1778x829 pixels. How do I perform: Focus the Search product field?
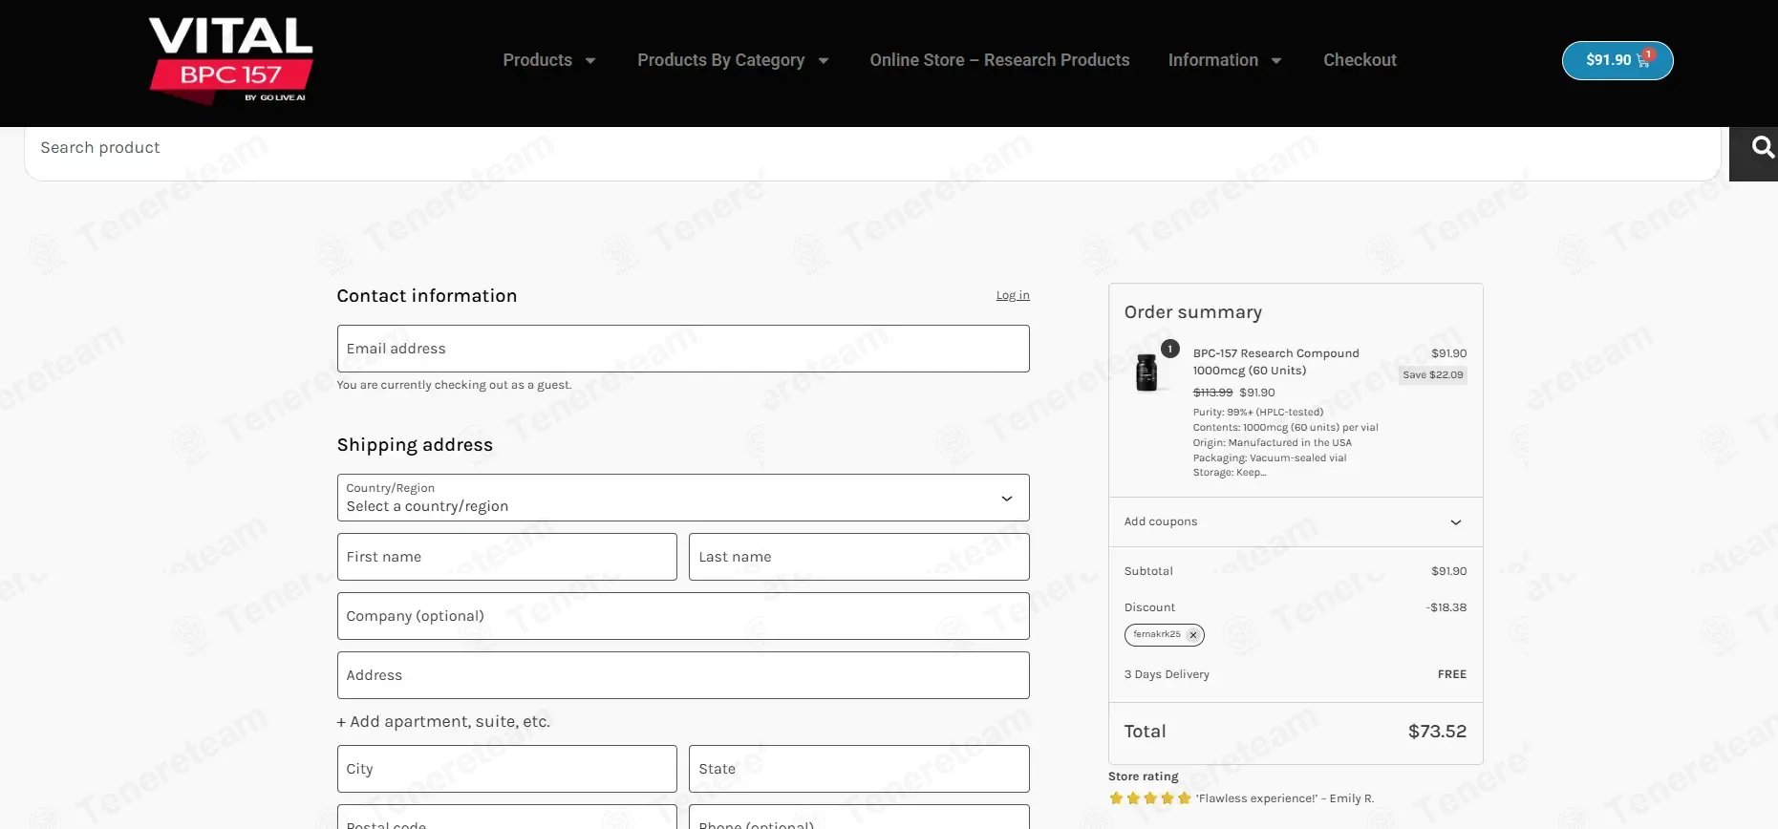tap(872, 153)
